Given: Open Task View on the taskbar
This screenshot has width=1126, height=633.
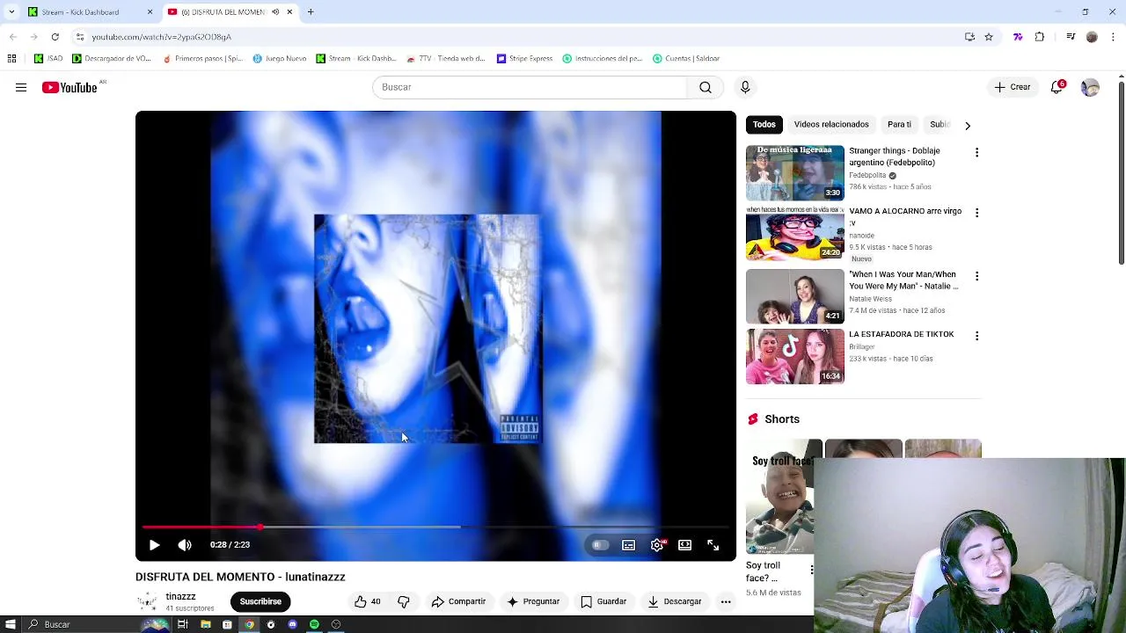Looking at the screenshot, I should pos(183,624).
